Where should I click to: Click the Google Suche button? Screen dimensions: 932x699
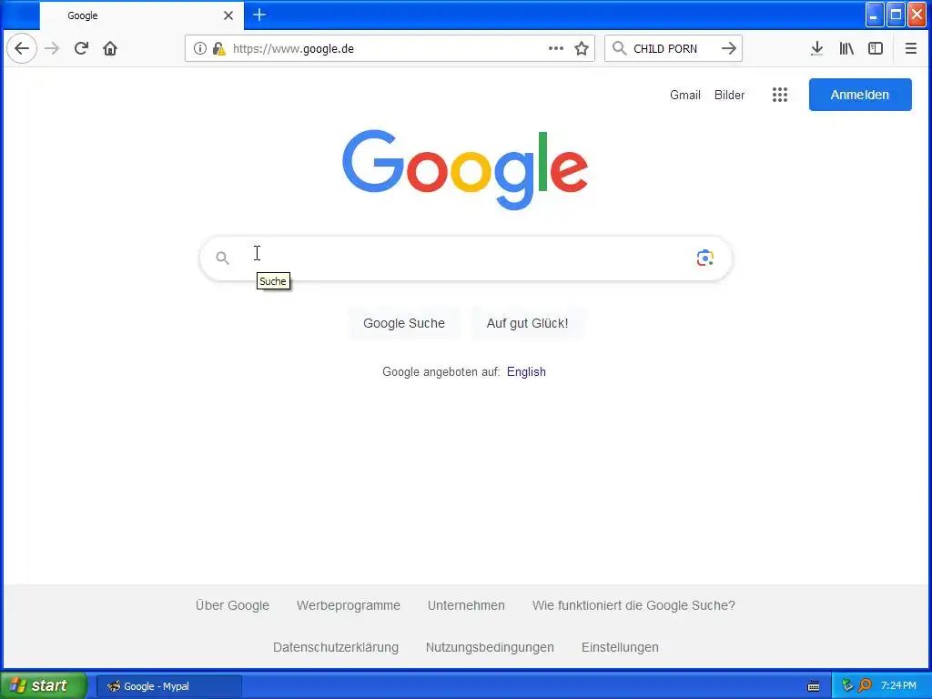point(404,323)
